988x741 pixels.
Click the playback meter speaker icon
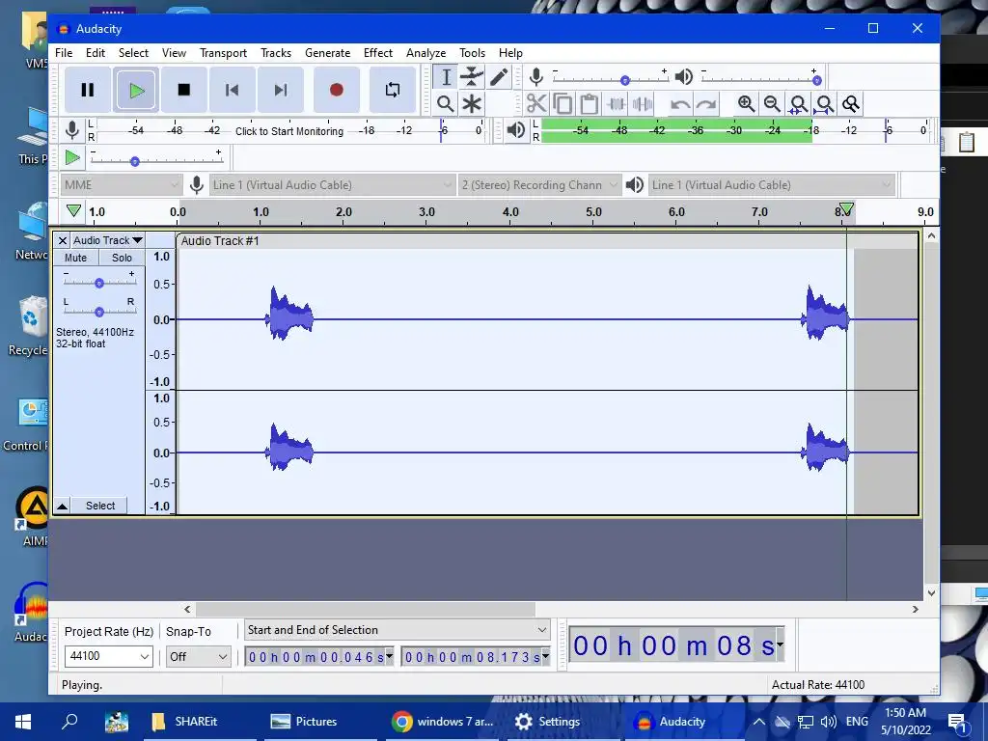coord(516,130)
